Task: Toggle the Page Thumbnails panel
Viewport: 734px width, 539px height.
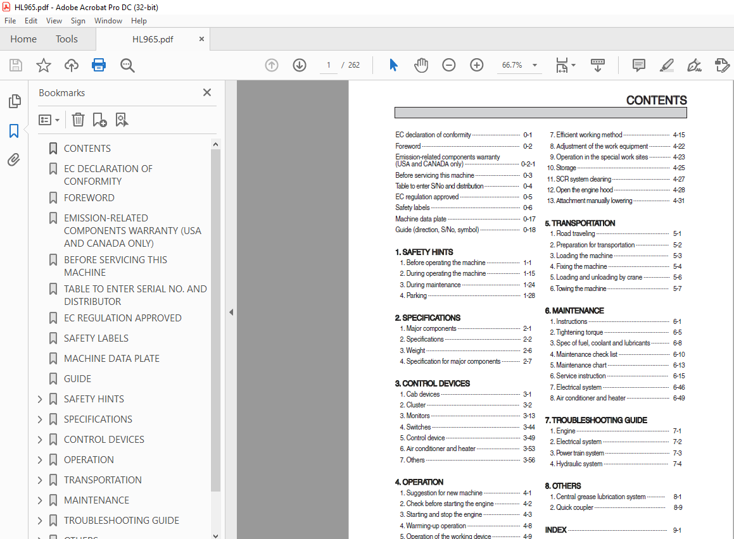Action: click(14, 101)
